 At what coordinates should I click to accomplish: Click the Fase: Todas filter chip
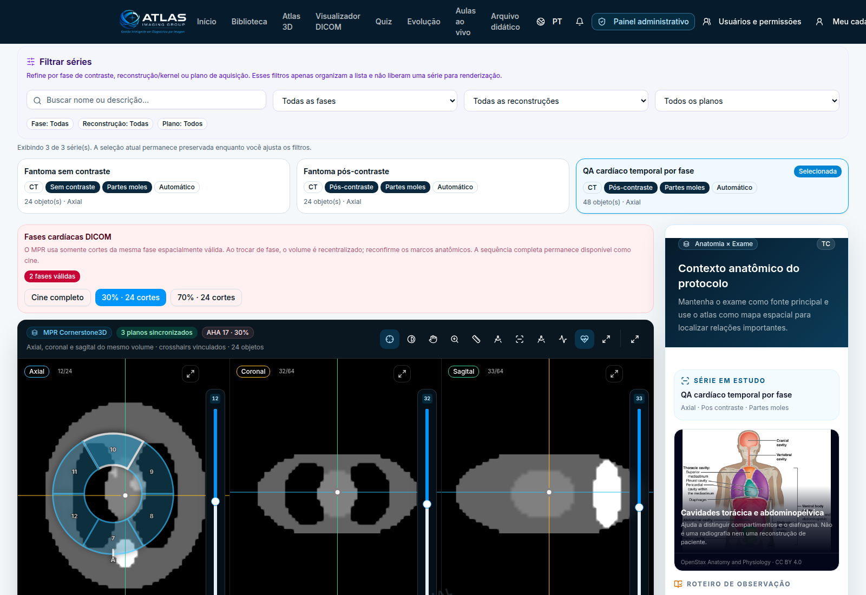coord(50,124)
